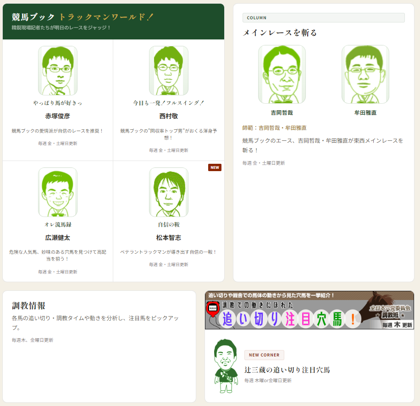
Task: Click description about 回収率トップ男
Action: (168, 134)
